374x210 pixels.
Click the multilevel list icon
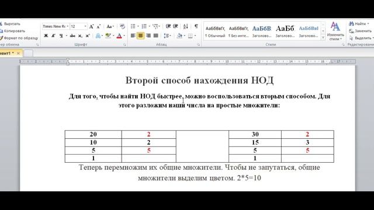point(155,26)
